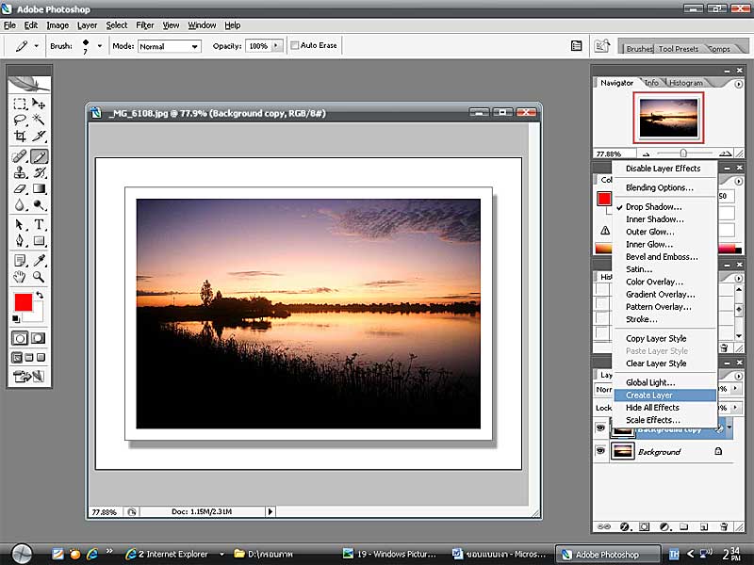Select the Healing Brush tool

20,156
